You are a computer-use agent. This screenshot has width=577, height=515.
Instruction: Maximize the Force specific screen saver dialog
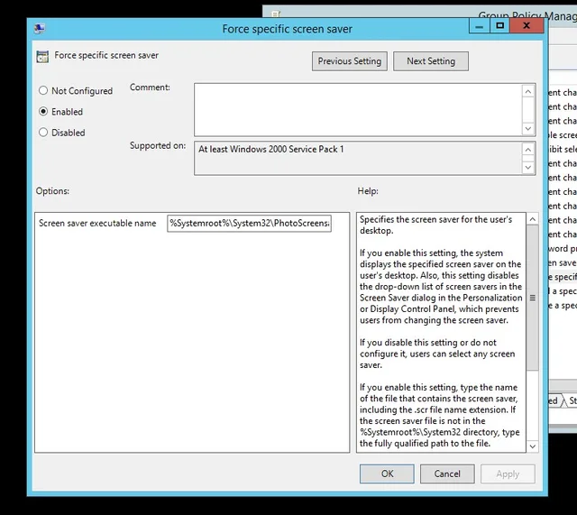point(499,26)
